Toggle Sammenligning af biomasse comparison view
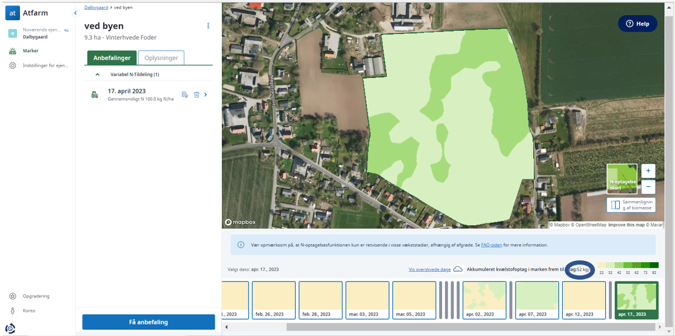This screenshot has width=675, height=336. coord(631,205)
